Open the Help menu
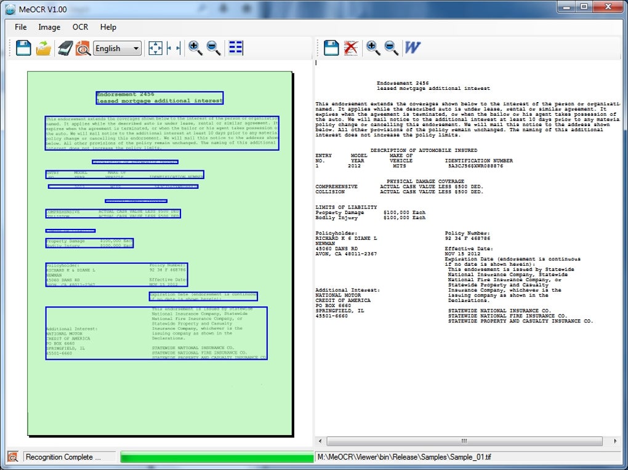The height and width of the screenshot is (470, 628). pyautogui.click(x=108, y=27)
